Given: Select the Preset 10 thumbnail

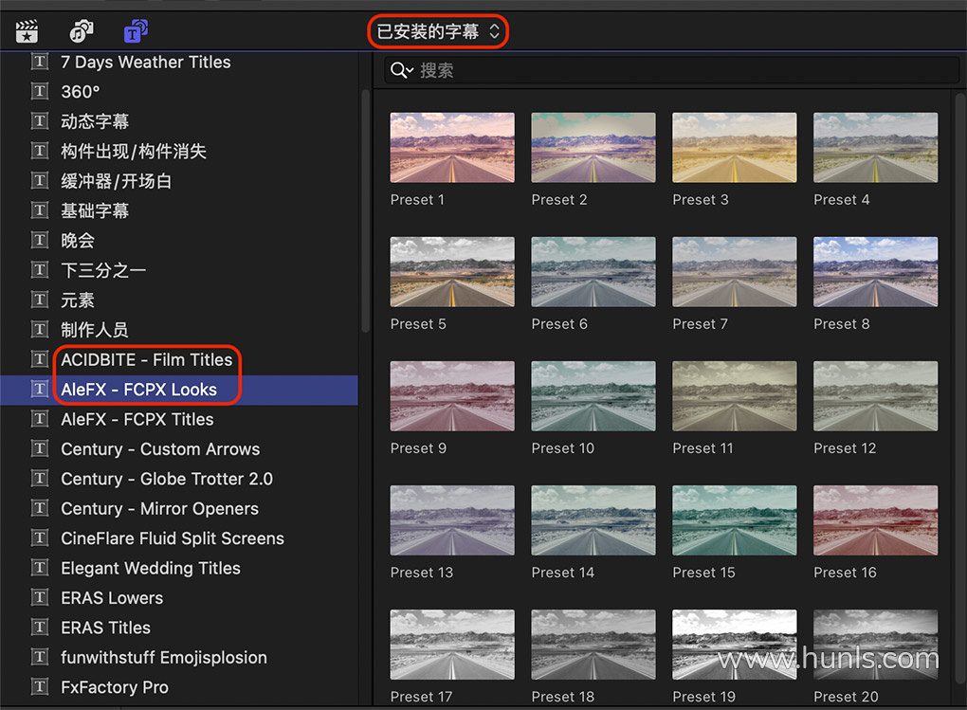Looking at the screenshot, I should tap(593, 396).
